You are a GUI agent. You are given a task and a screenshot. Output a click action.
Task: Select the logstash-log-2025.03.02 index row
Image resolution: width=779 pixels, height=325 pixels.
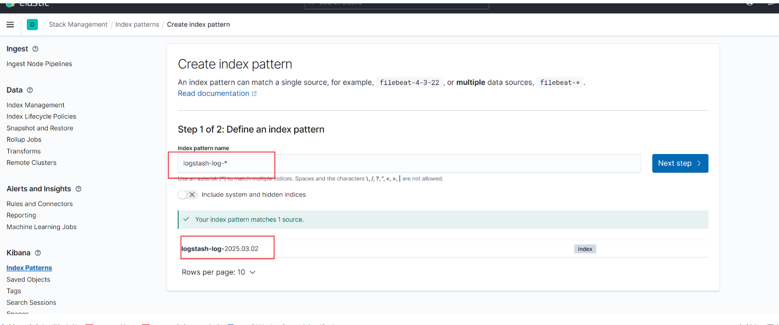(443, 249)
